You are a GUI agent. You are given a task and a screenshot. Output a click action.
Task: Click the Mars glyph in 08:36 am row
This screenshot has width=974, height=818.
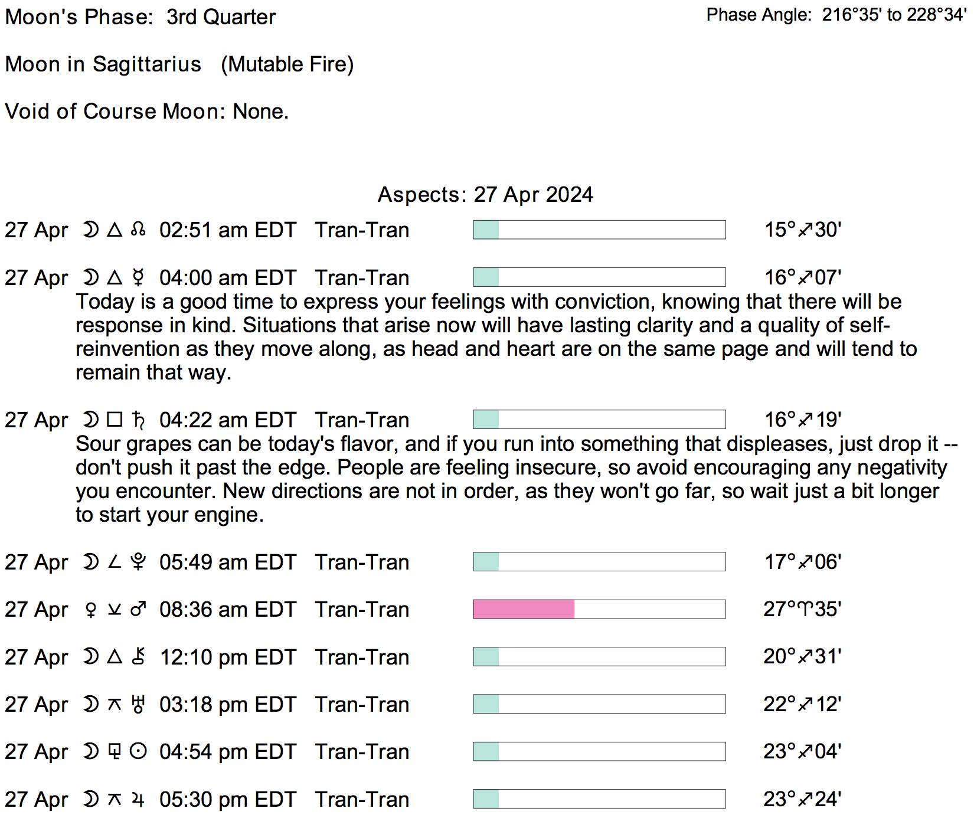point(138,609)
